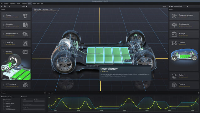
Task: Open the Control card
Action: 184,85
